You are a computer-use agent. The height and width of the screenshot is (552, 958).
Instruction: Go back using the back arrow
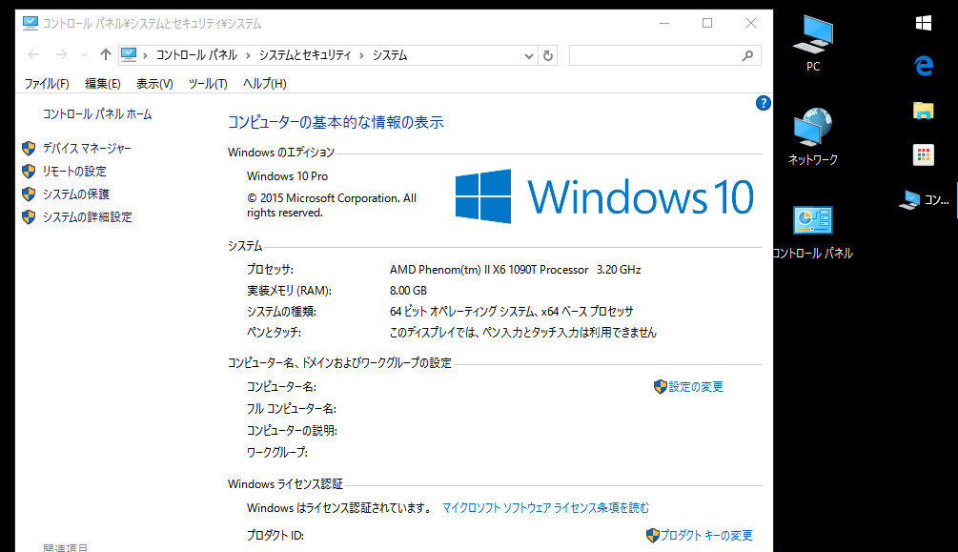[33, 55]
